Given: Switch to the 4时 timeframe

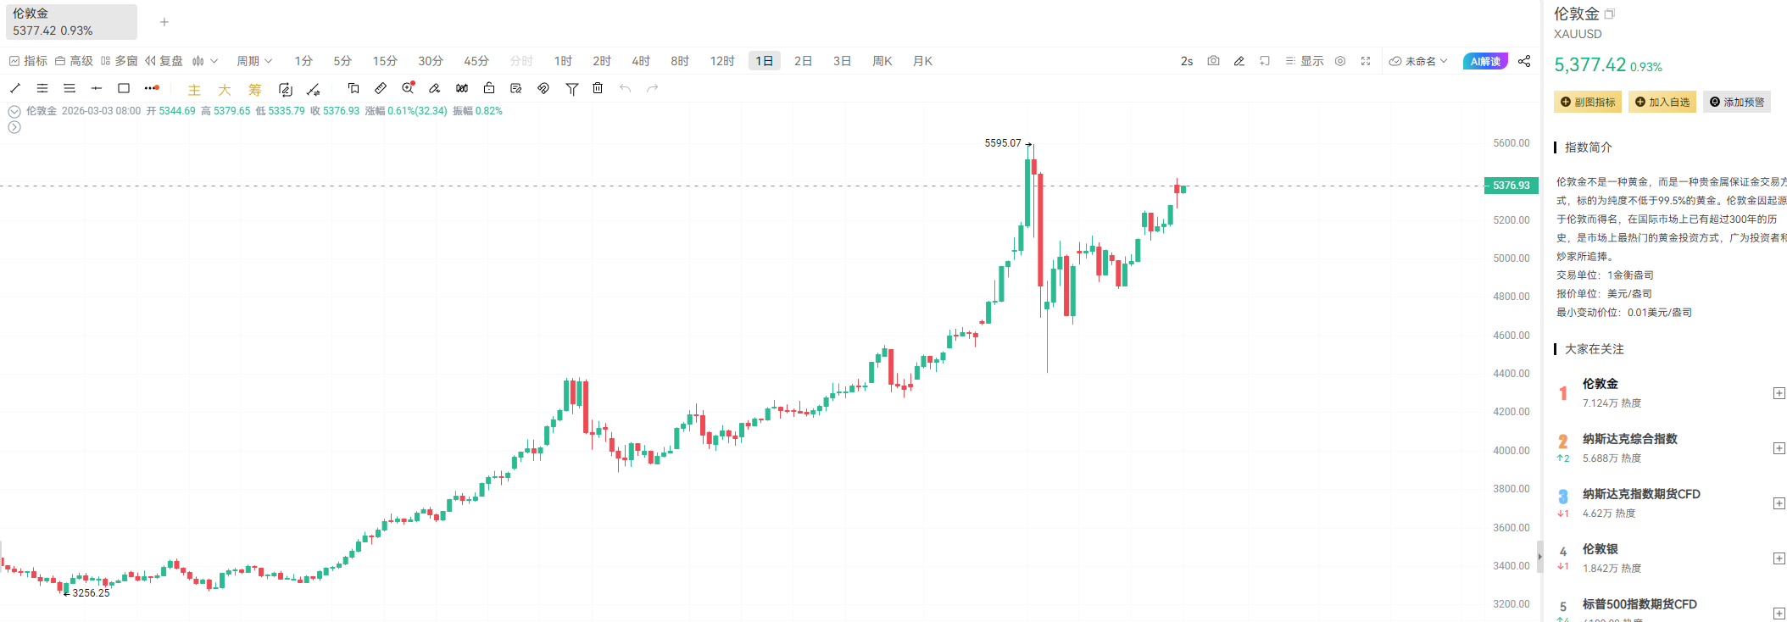Looking at the screenshot, I should coord(641,61).
